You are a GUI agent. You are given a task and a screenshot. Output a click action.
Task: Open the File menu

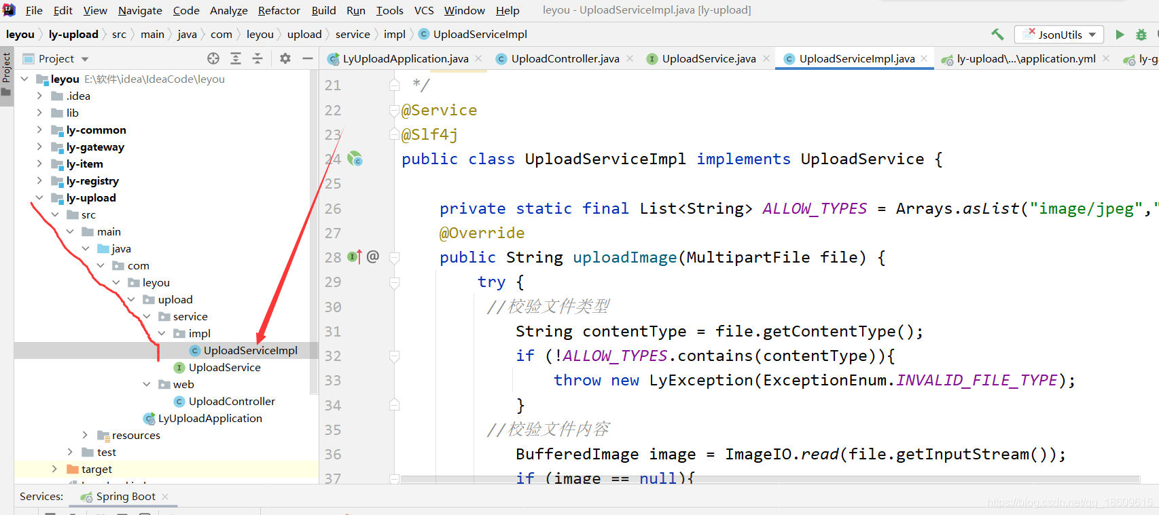[x=34, y=10]
